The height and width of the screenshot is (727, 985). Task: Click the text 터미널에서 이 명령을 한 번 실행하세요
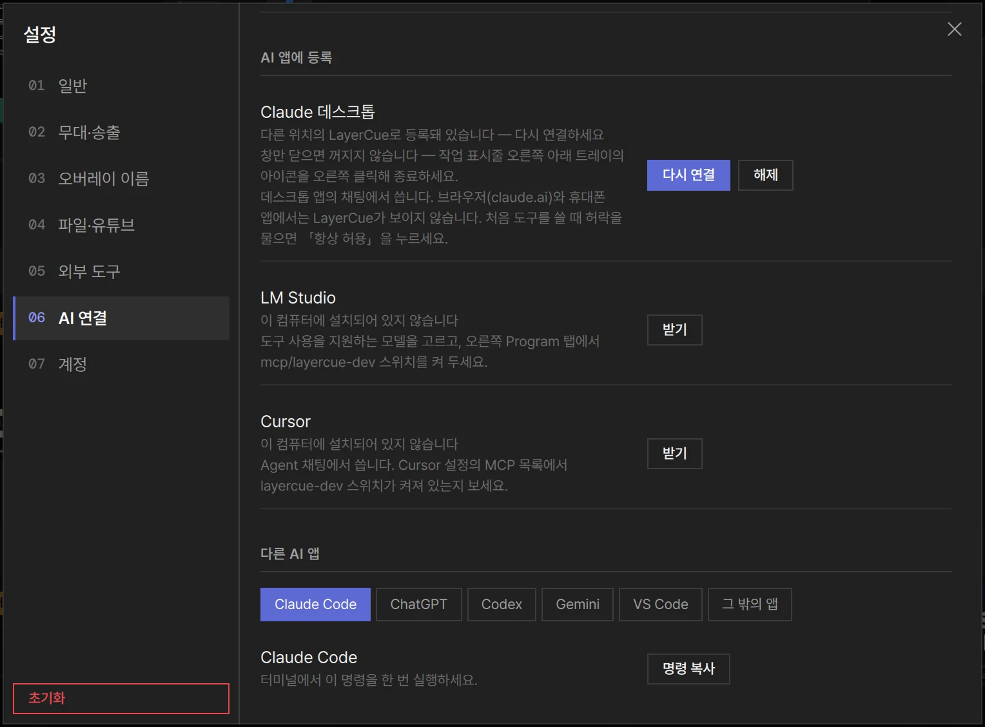point(369,680)
